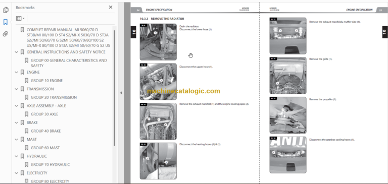388x184 pixels.
Task: Close the Bookmarks panel
Action: [111, 8]
